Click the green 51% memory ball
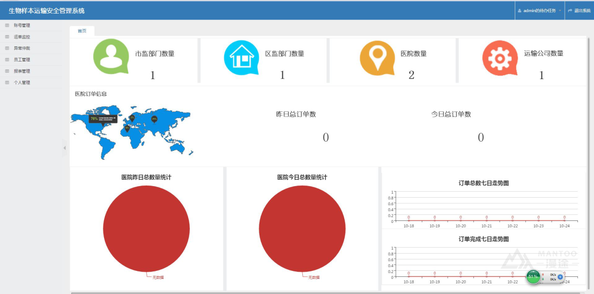The width and height of the screenshot is (594, 294). pyautogui.click(x=533, y=276)
